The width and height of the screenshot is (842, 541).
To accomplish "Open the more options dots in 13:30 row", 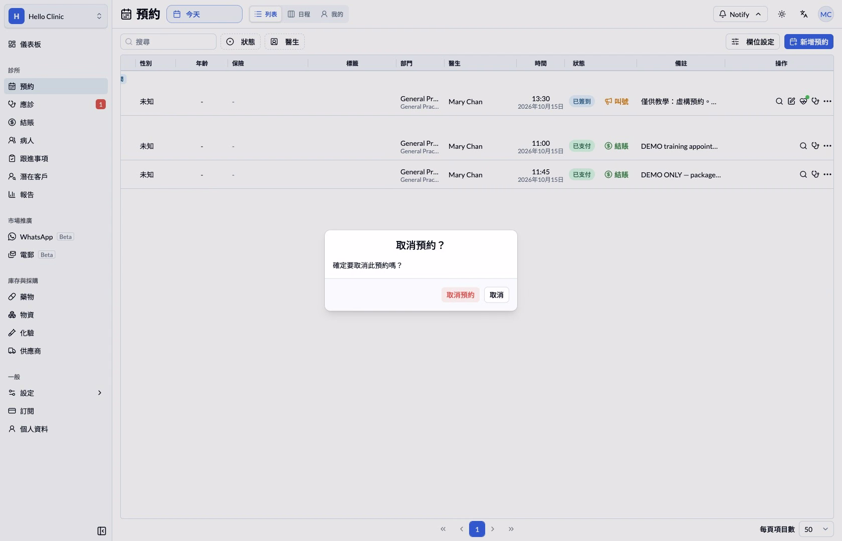I will coord(827,101).
